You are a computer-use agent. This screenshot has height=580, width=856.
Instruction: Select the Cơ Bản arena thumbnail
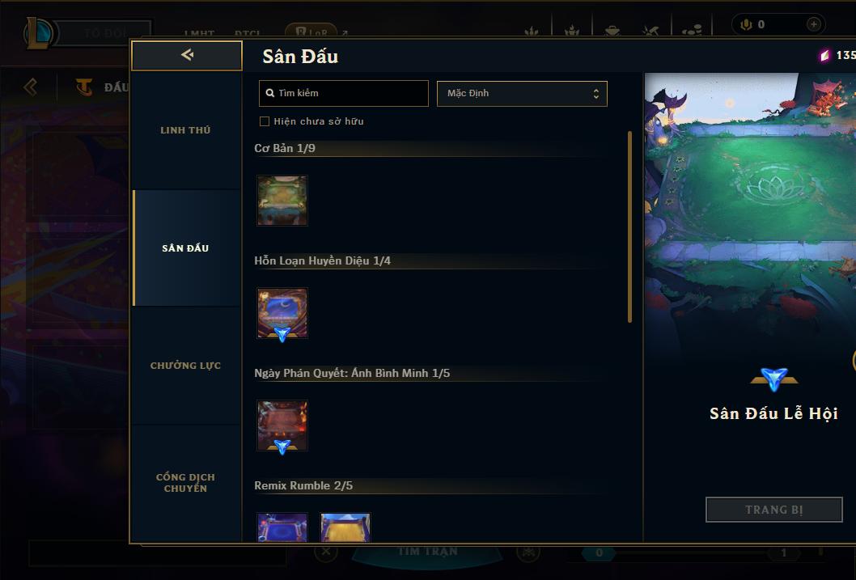[282, 201]
